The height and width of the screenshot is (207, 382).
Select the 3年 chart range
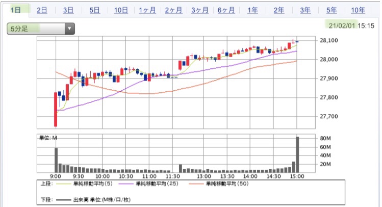305,10
